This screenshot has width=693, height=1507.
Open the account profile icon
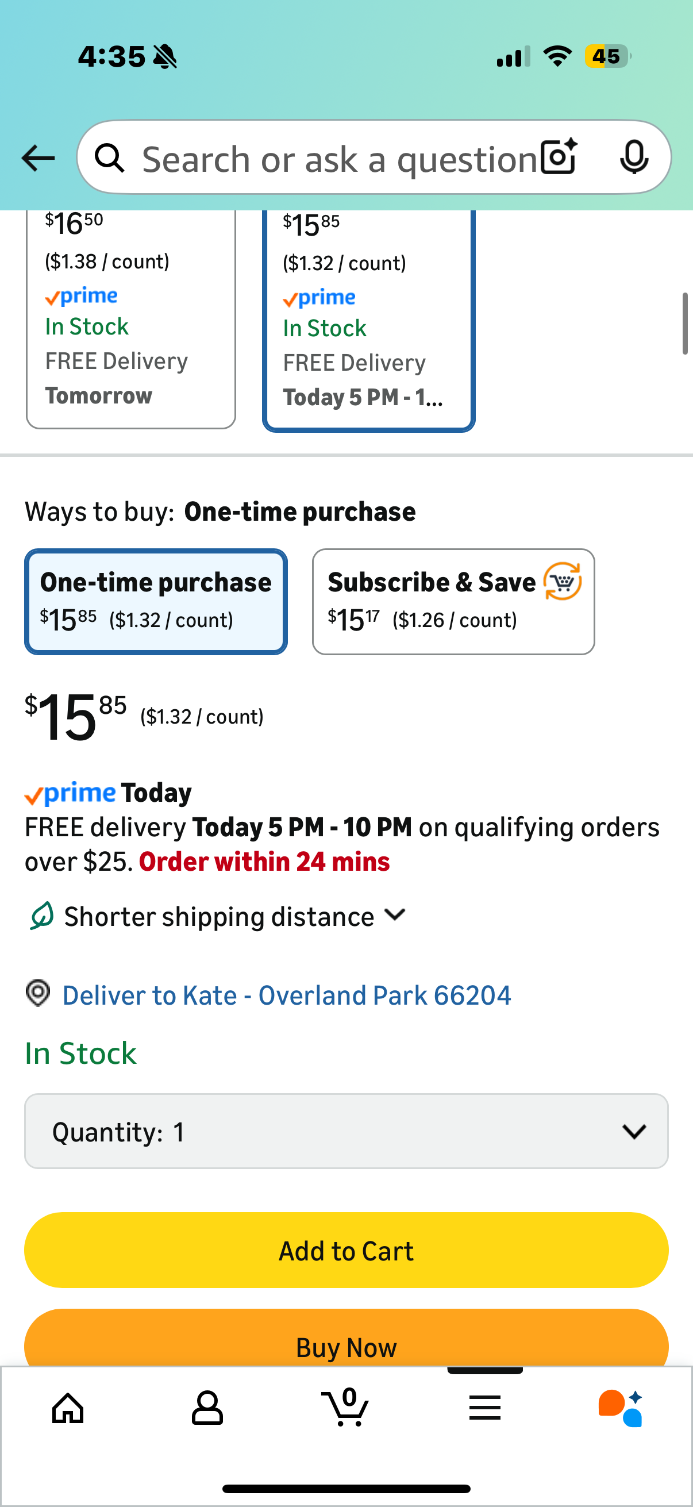click(207, 1408)
